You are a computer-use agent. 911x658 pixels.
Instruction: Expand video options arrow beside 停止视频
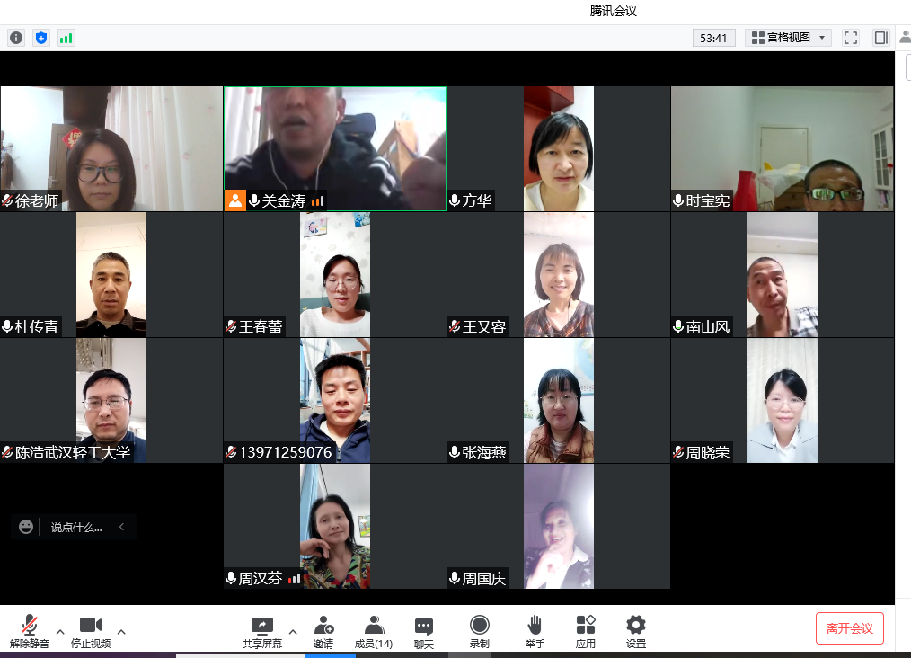[121, 632]
